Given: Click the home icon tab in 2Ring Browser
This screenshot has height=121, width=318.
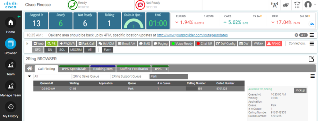Looking at the screenshot, I should 30,69.
